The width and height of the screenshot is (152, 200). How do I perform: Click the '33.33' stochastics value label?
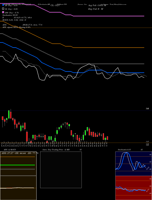tap(147, 168)
